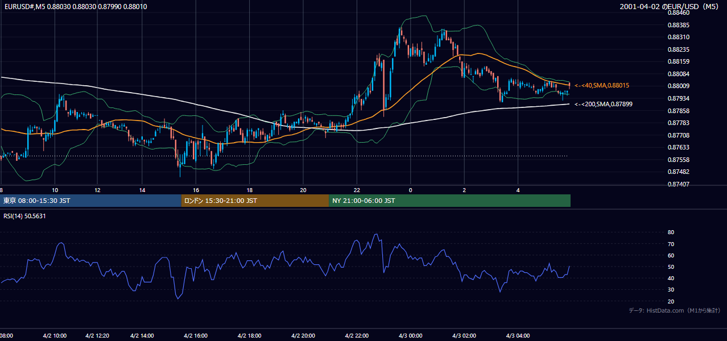Click RSI scale level 70
727x341 pixels.
[671, 244]
